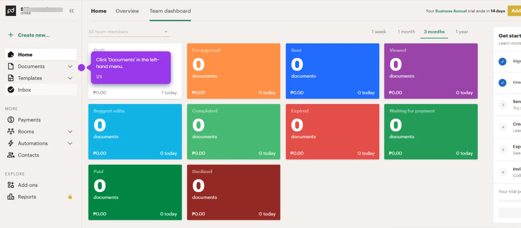Open the red Expired card

pyautogui.click(x=332, y=132)
